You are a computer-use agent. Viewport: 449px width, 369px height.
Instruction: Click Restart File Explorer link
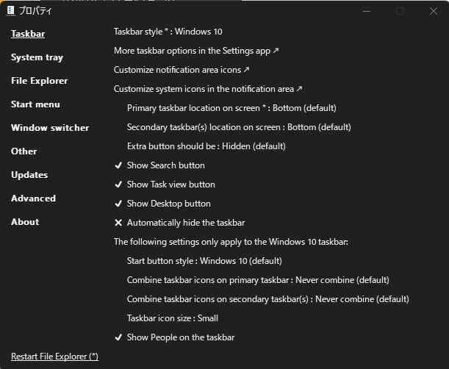click(54, 357)
